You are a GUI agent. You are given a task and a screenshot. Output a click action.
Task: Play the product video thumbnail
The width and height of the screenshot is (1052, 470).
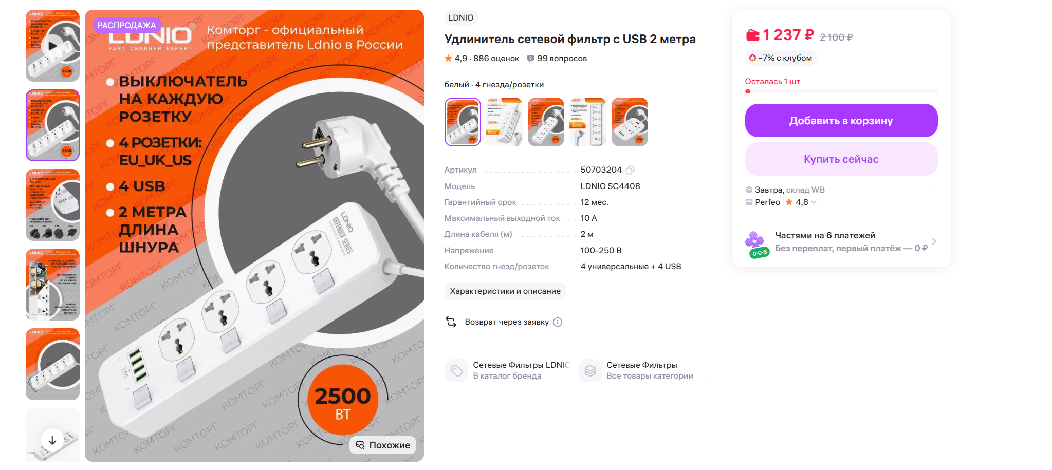click(x=52, y=46)
